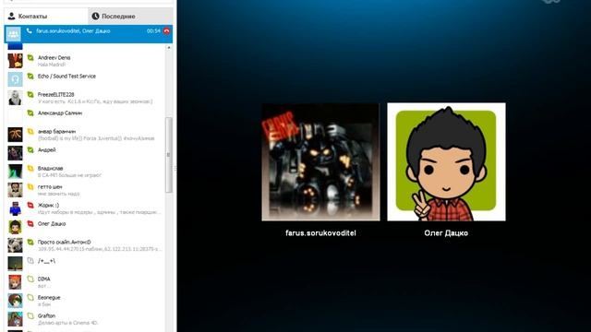The height and width of the screenshot is (332, 591).
Task: Click status icon beside Andreev Denis
Action: click(x=30, y=57)
